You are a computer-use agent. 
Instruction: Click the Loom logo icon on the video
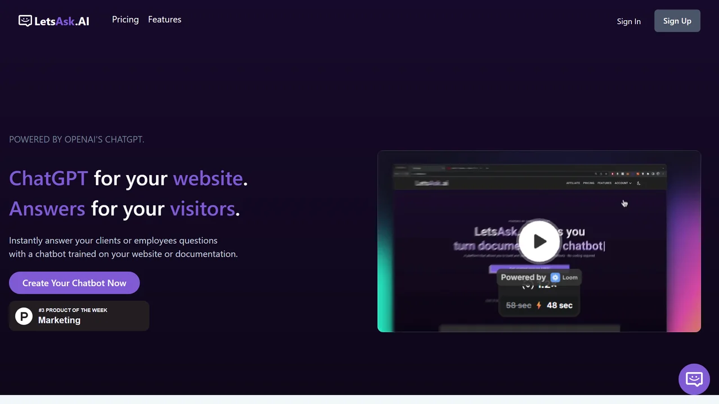point(555,277)
